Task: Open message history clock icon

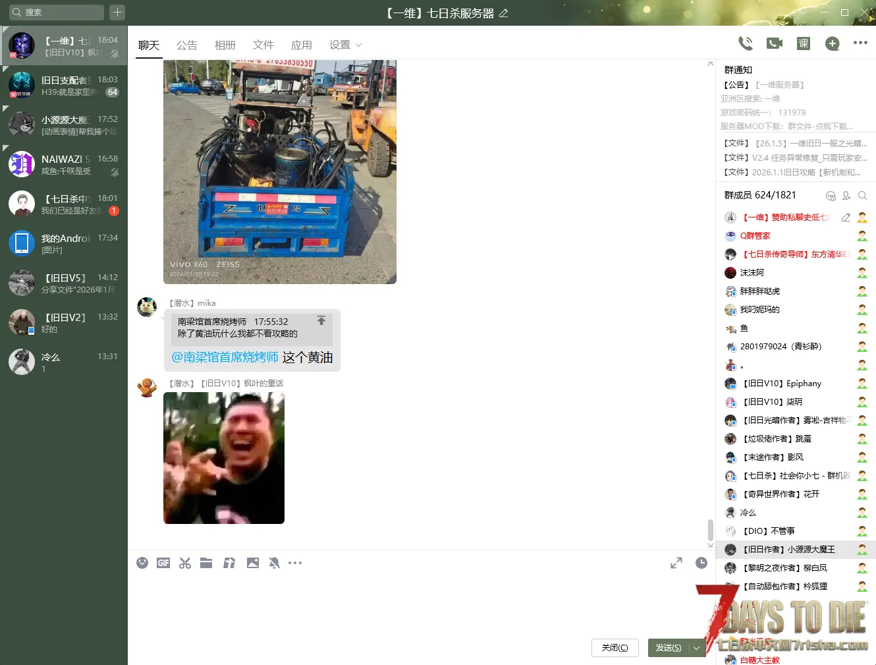Action: 701,563
